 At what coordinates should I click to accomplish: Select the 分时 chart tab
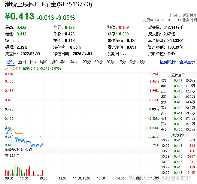pos(11,62)
